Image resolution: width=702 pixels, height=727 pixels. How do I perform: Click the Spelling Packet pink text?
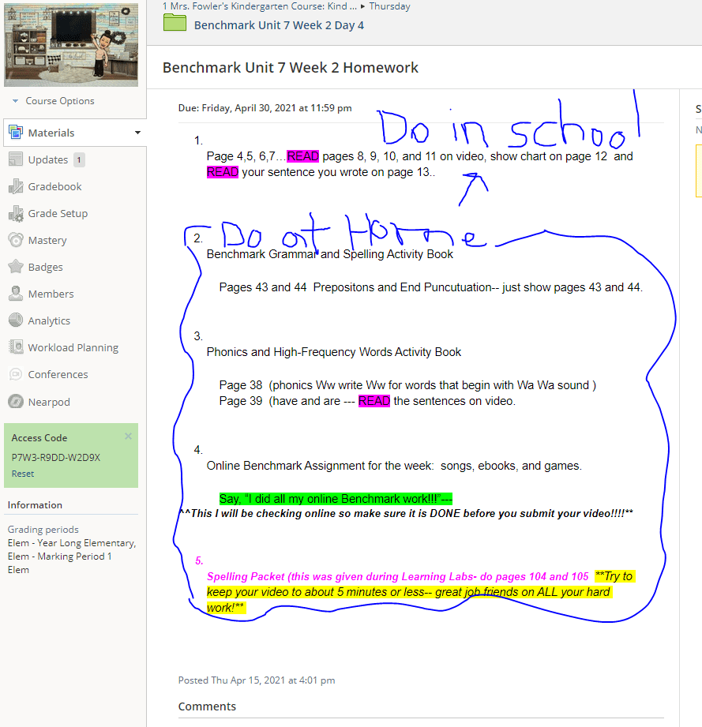(397, 576)
